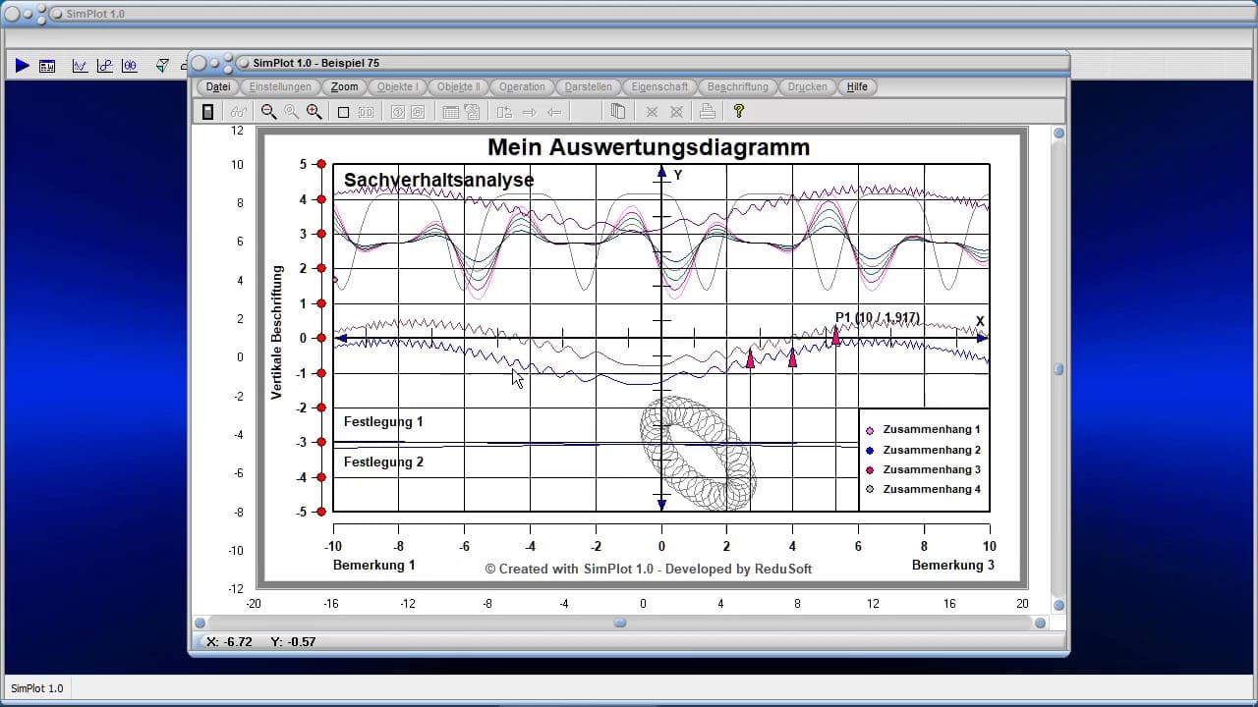
Task: Select the double rectangle frame icon
Action: (x=366, y=112)
